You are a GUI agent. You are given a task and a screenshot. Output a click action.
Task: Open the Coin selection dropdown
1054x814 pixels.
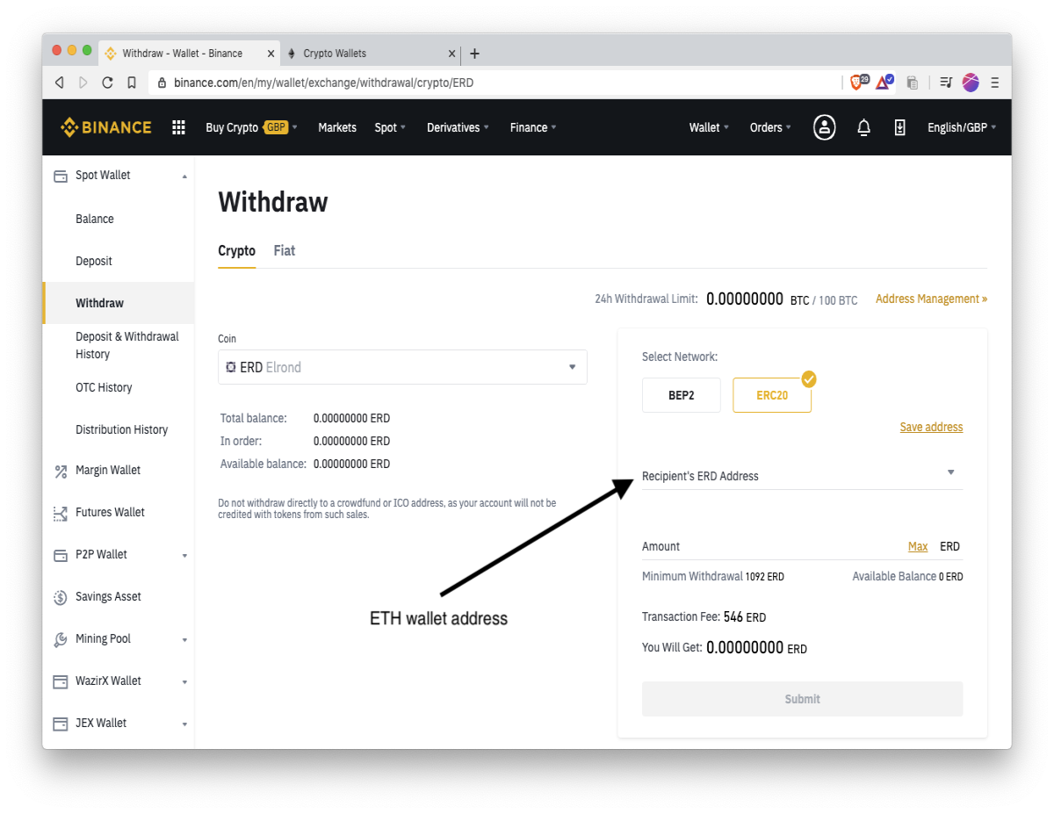click(x=402, y=367)
